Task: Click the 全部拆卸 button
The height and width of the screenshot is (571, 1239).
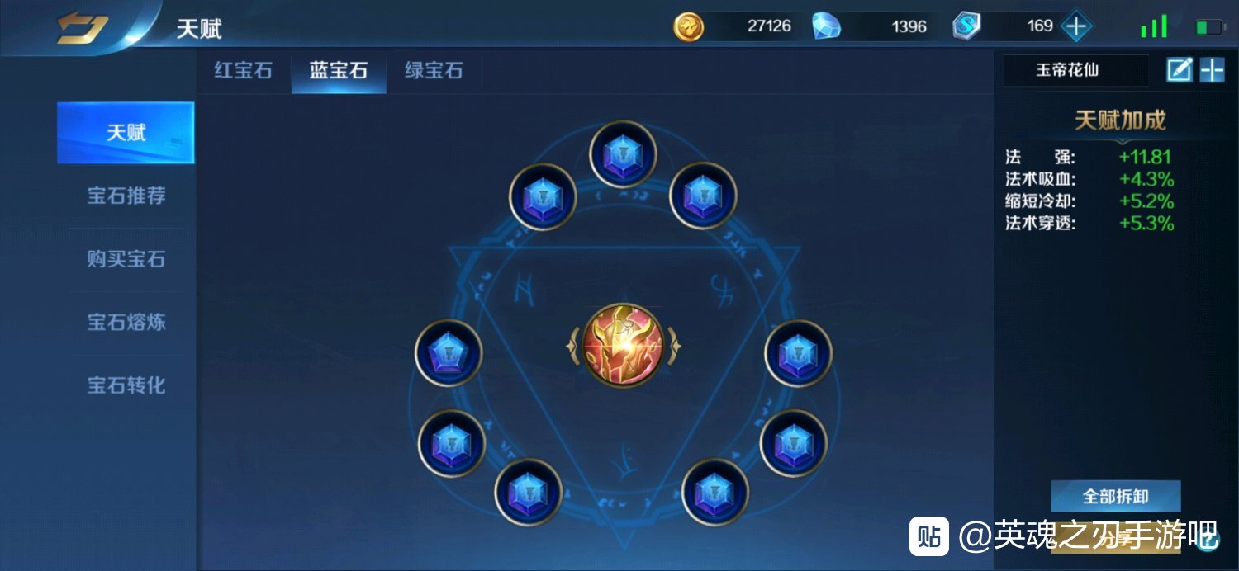Action: pos(1116,497)
